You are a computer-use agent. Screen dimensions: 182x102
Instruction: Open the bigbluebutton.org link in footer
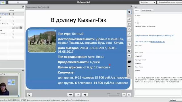point(78,100)
